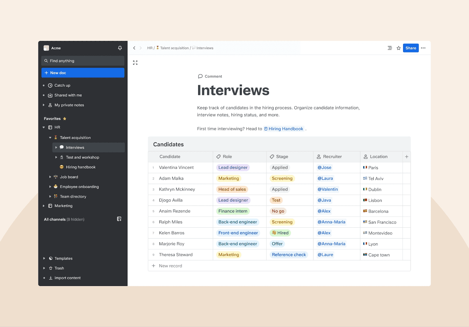Click the notifications bell icon
The image size is (469, 327).
[x=120, y=48]
